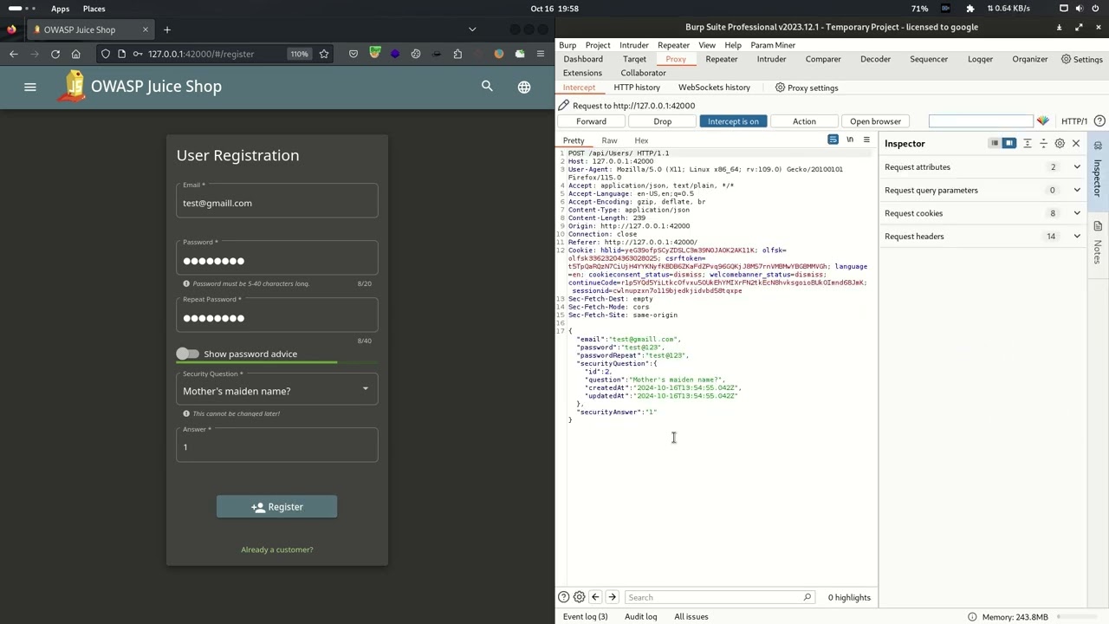Open Apps menu in top panel
The image size is (1109, 624).
60,9
